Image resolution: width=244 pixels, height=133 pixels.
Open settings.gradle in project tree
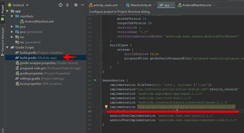(30, 79)
